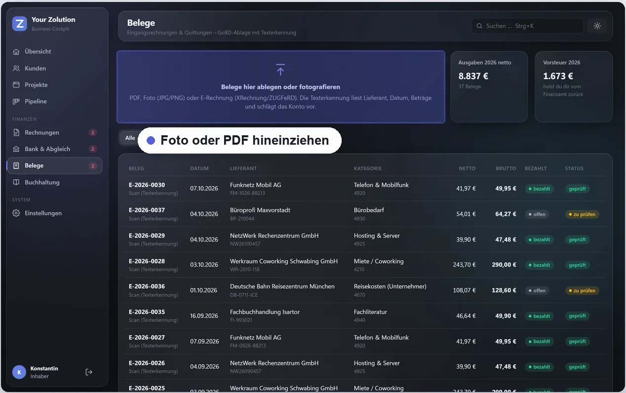Click the net amount 108,07 €

[x=464, y=291]
